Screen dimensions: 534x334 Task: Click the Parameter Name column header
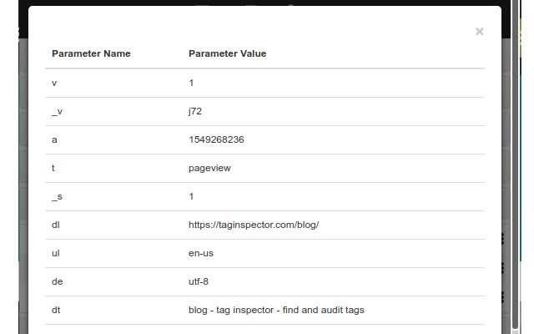click(x=91, y=54)
